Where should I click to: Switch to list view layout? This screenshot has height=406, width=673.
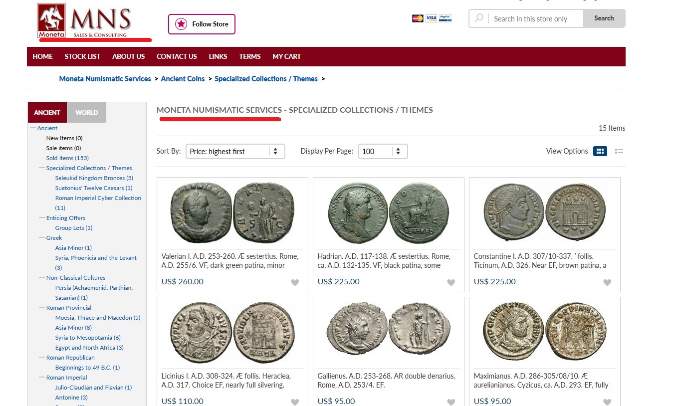coord(619,151)
